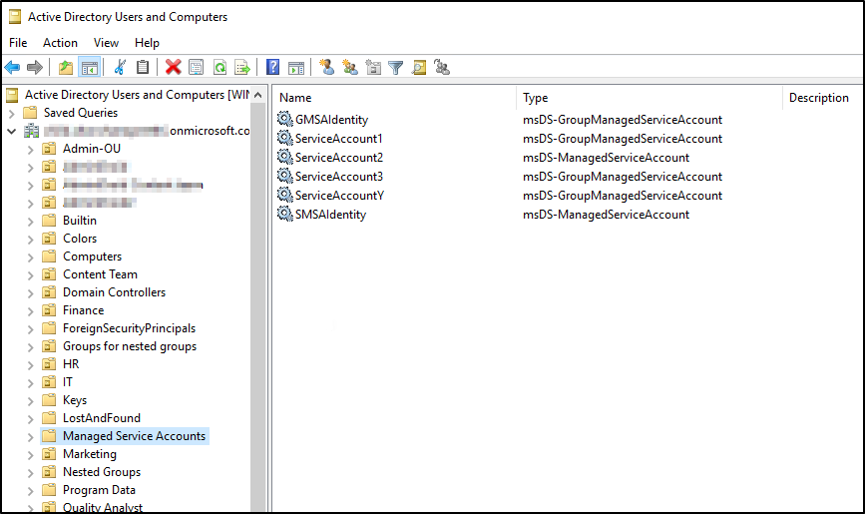Click the blue Help question mark icon
The image size is (865, 514).
click(x=272, y=67)
